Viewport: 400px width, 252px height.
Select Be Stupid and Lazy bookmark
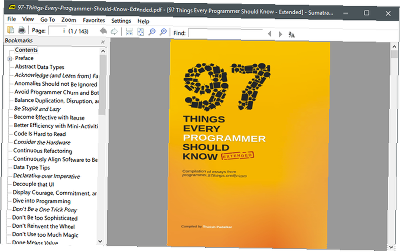coord(37,109)
